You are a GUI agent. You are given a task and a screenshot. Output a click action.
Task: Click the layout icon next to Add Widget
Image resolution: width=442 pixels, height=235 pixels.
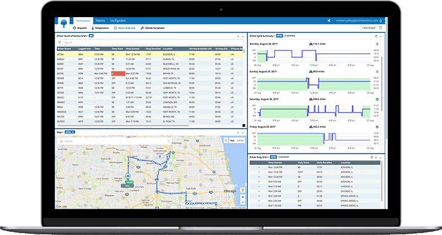(x=380, y=28)
